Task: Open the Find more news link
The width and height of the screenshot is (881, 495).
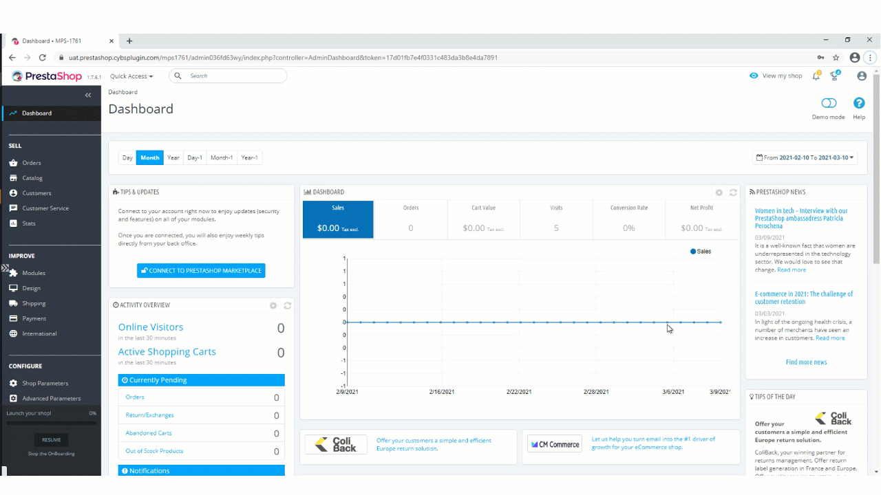Action: pos(806,362)
